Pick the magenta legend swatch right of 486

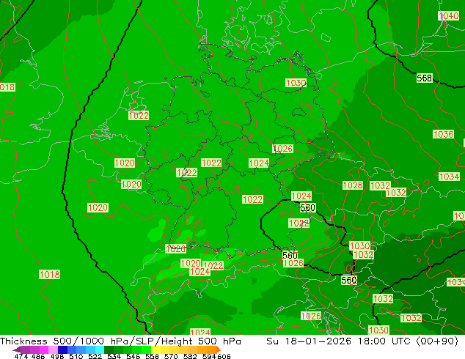pos(44,349)
